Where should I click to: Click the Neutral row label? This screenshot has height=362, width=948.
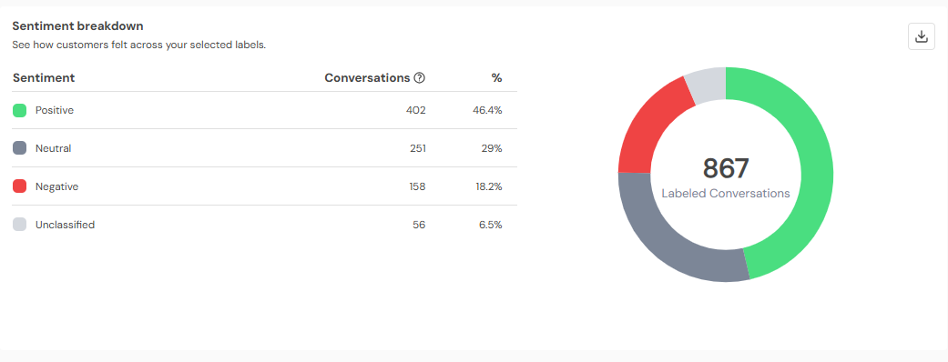pos(53,148)
